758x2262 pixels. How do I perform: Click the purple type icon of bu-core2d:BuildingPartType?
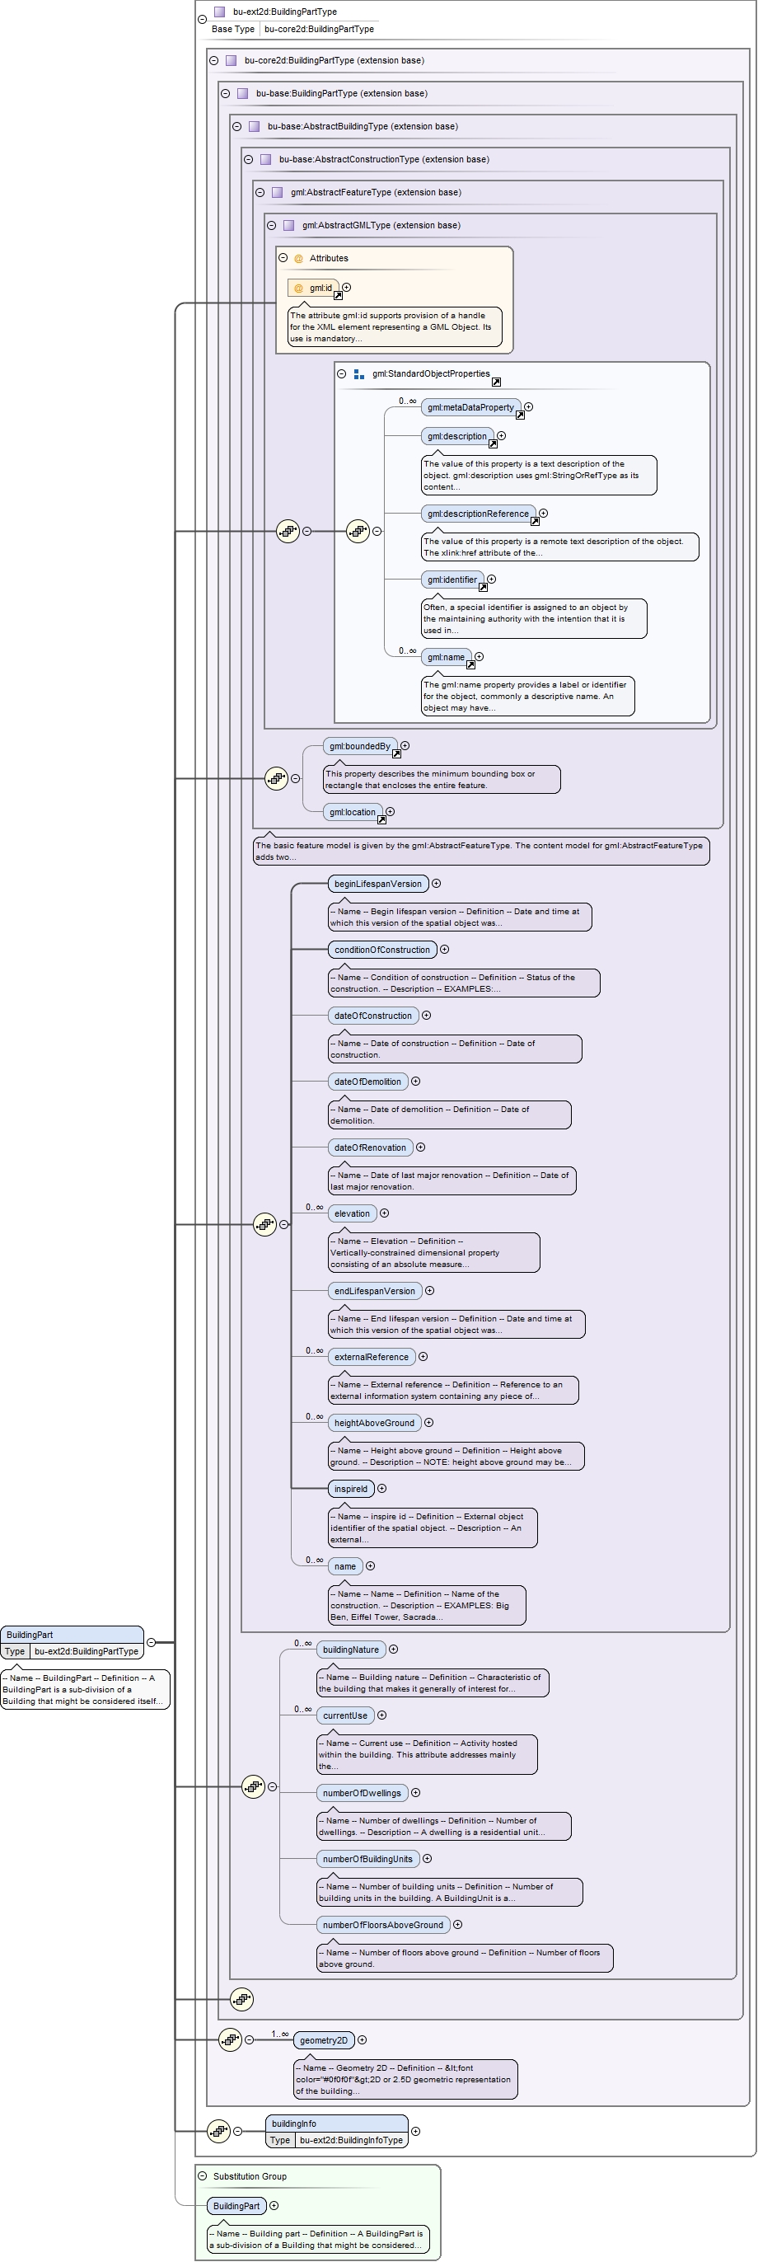tap(231, 61)
